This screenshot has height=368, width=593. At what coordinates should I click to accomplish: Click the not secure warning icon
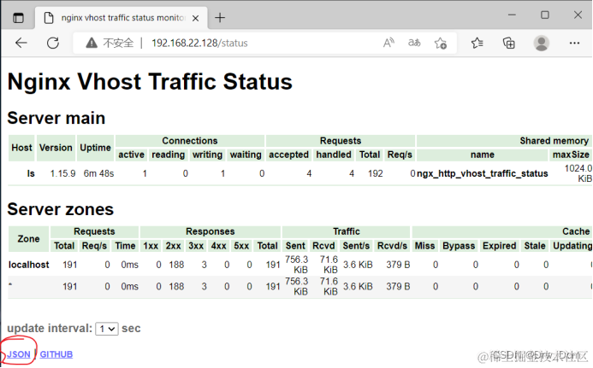[x=92, y=43]
